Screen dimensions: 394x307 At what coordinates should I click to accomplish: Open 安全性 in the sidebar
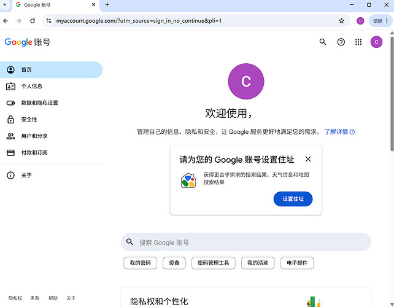[x=51, y=120]
